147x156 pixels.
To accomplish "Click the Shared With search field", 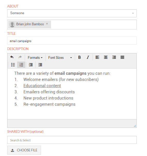I will pyautogui.click(x=72, y=140).
